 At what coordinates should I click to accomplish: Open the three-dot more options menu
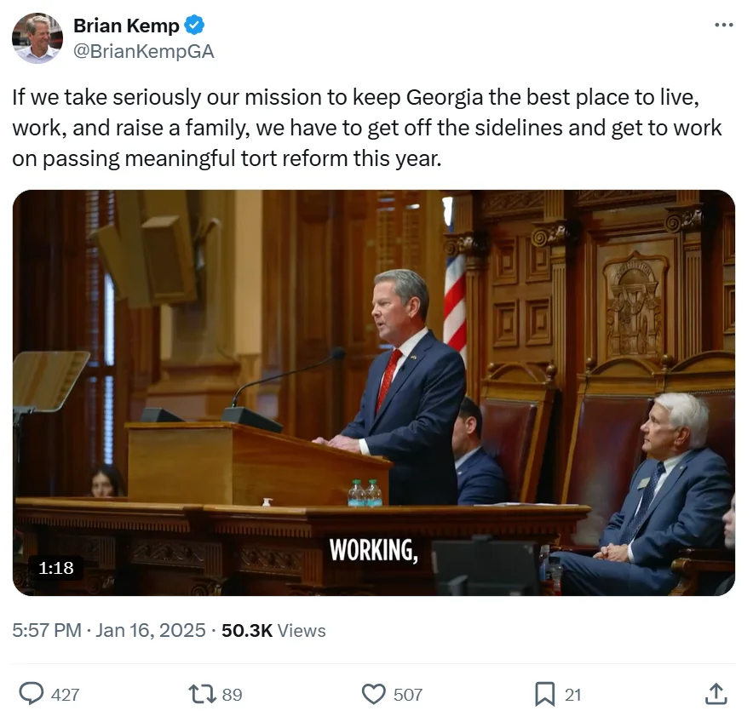click(x=724, y=25)
